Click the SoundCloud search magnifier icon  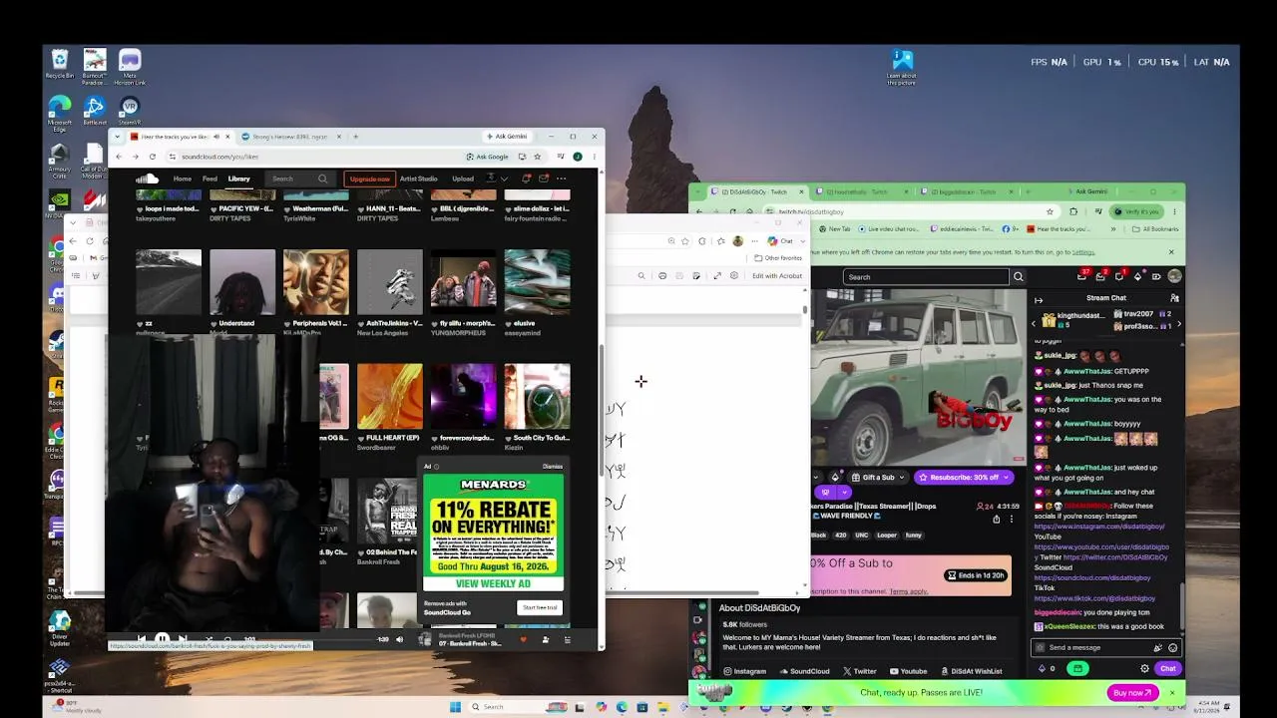(322, 179)
